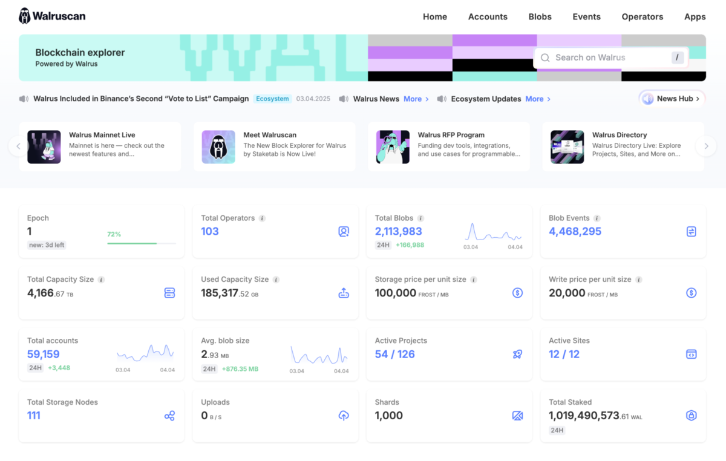Go to previous news carousel card
Viewport: 726px width, 461px height.
(x=18, y=146)
